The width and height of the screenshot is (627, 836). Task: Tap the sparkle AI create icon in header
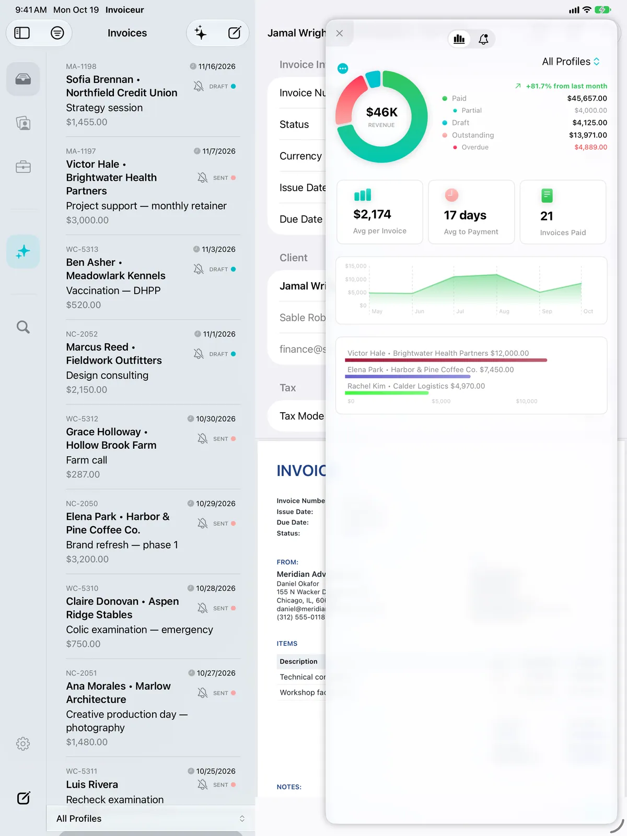tap(201, 33)
